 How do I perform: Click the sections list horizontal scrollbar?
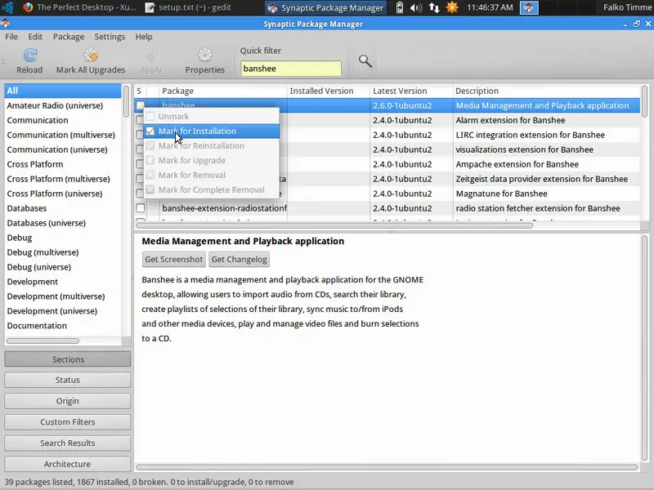(43, 341)
